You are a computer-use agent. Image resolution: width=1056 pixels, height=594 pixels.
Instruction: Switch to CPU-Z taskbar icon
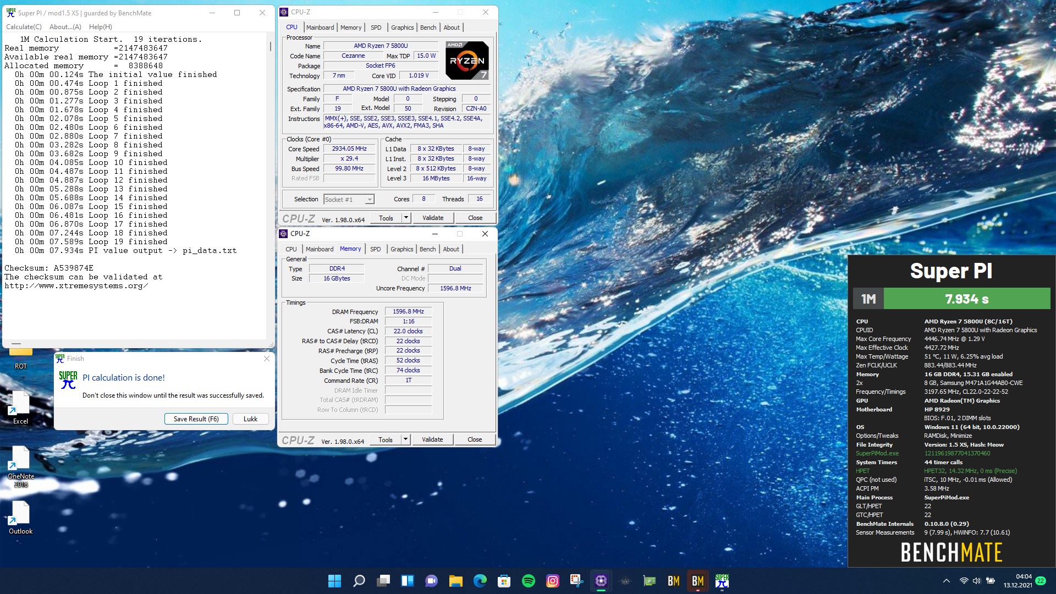click(x=601, y=581)
